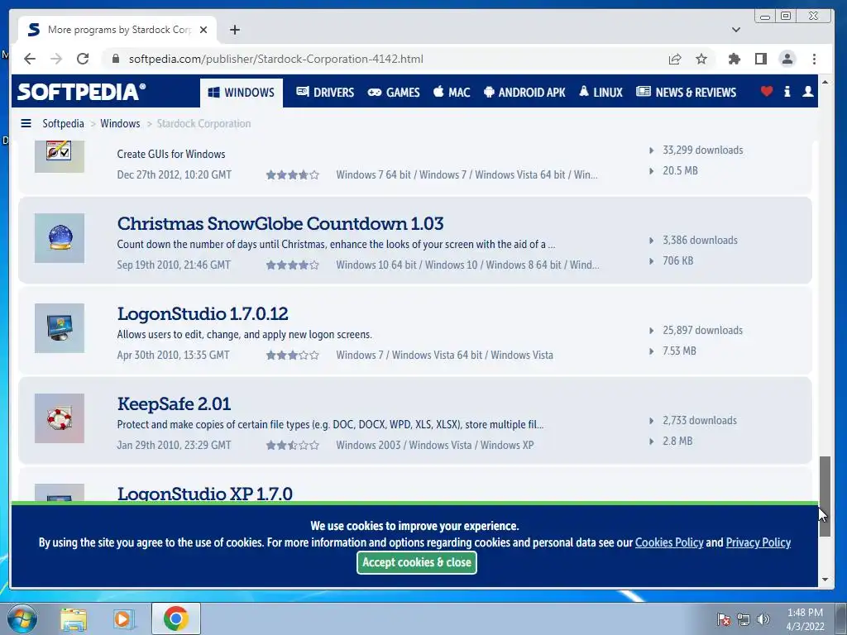Click the star rating for Christmas SnowGlobe
Viewport: 847px width, 635px height.
click(292, 265)
